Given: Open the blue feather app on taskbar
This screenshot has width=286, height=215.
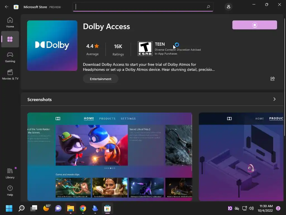Looking at the screenshot, I should click(x=95, y=208).
